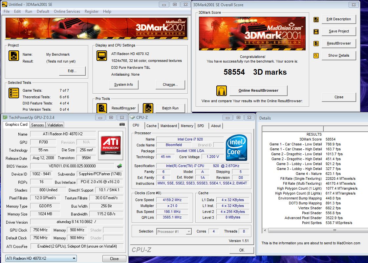
Task: Select the CPU tab in CPU-Z
Action: click(x=136, y=125)
